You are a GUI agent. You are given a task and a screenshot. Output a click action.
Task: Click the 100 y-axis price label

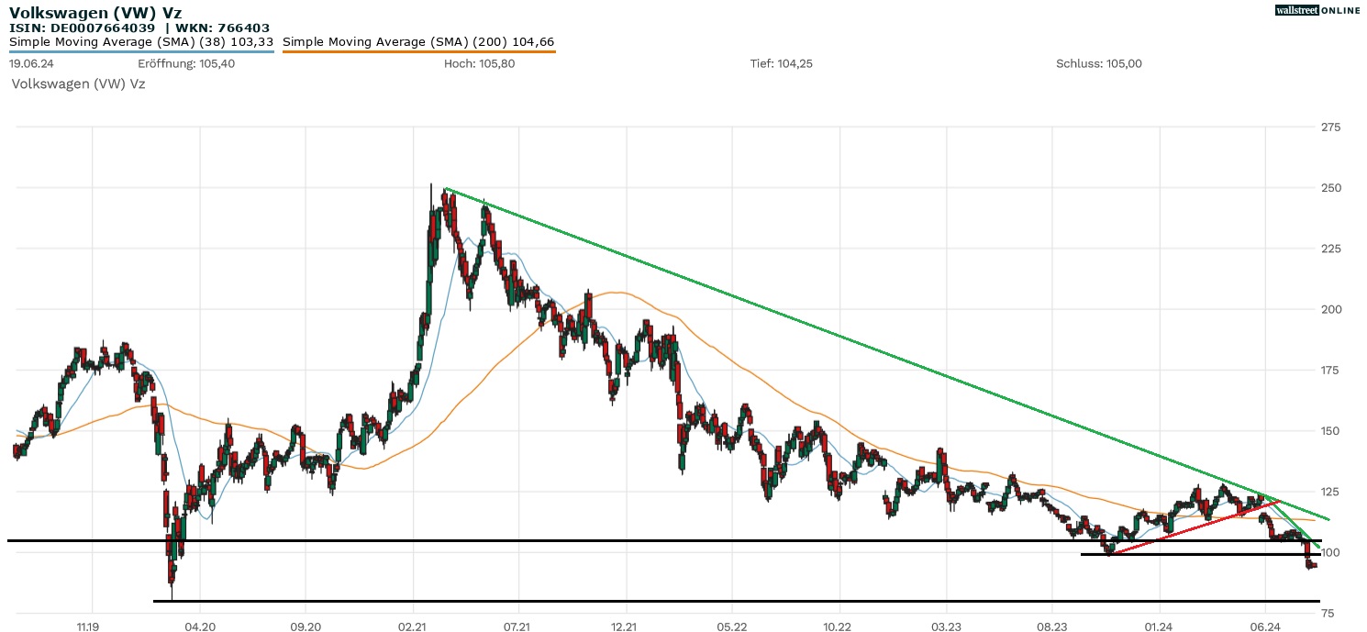[1330, 552]
